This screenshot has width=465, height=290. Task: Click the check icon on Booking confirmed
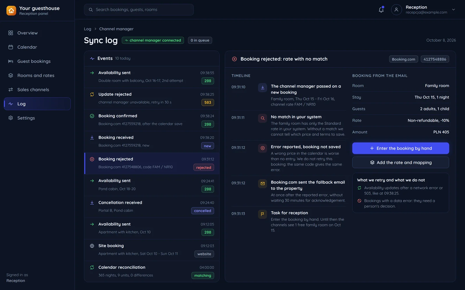click(92, 116)
